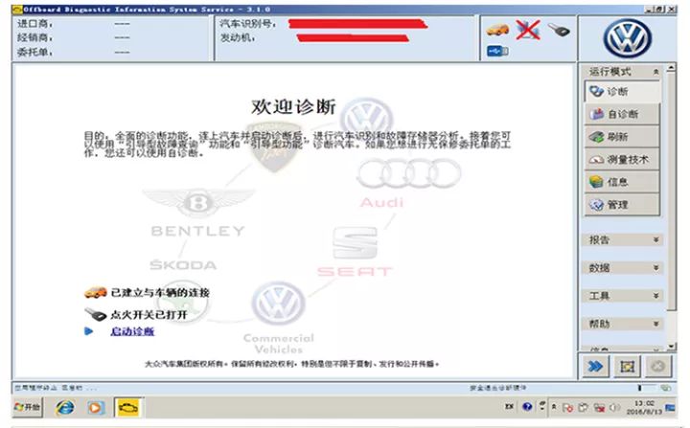Open the media player taskbar icon
The width and height of the screenshot is (690, 428).
tap(95, 407)
